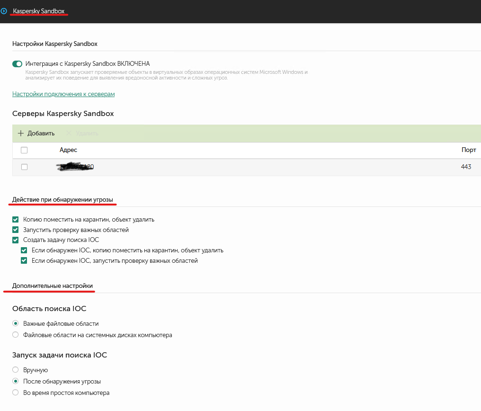Uncheck 'Если обнаружен IOC, копию поместить на карантин'

point(24,250)
